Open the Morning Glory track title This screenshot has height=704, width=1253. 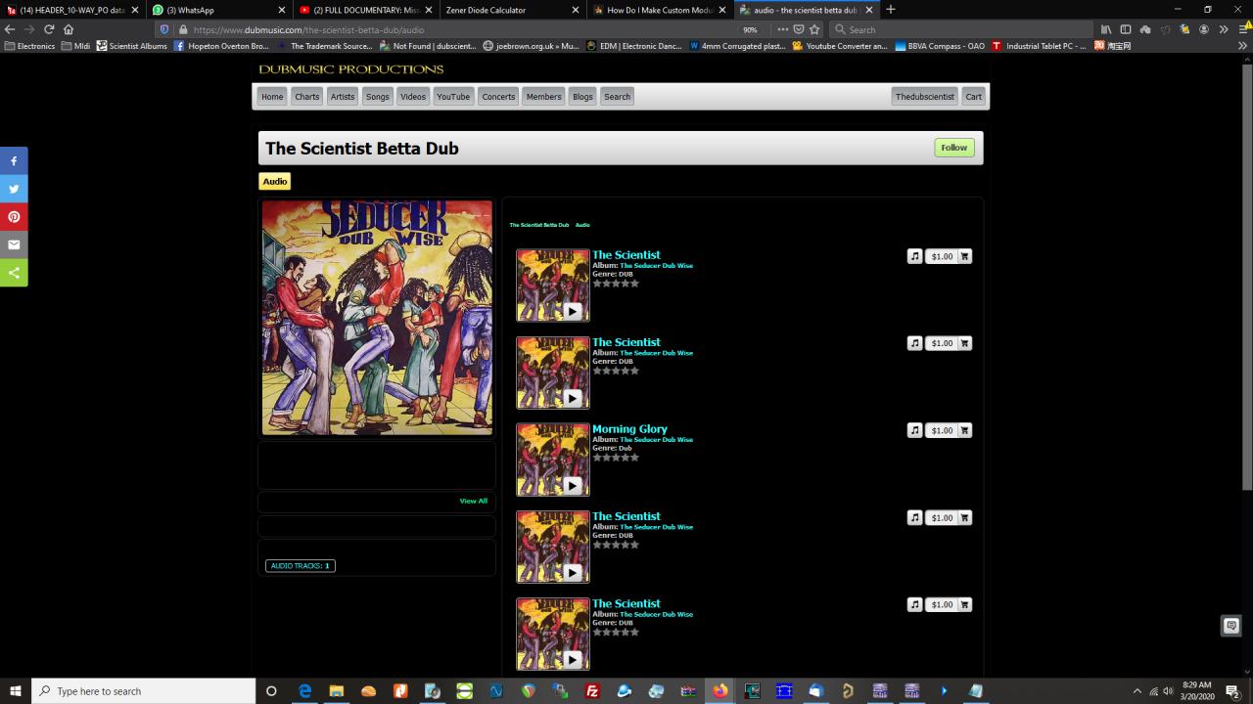click(629, 429)
